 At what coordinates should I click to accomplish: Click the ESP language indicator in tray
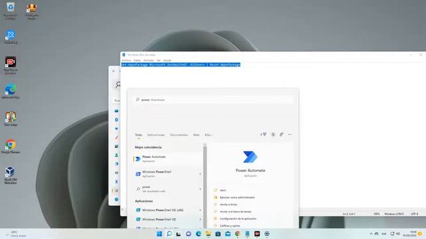click(x=384, y=234)
